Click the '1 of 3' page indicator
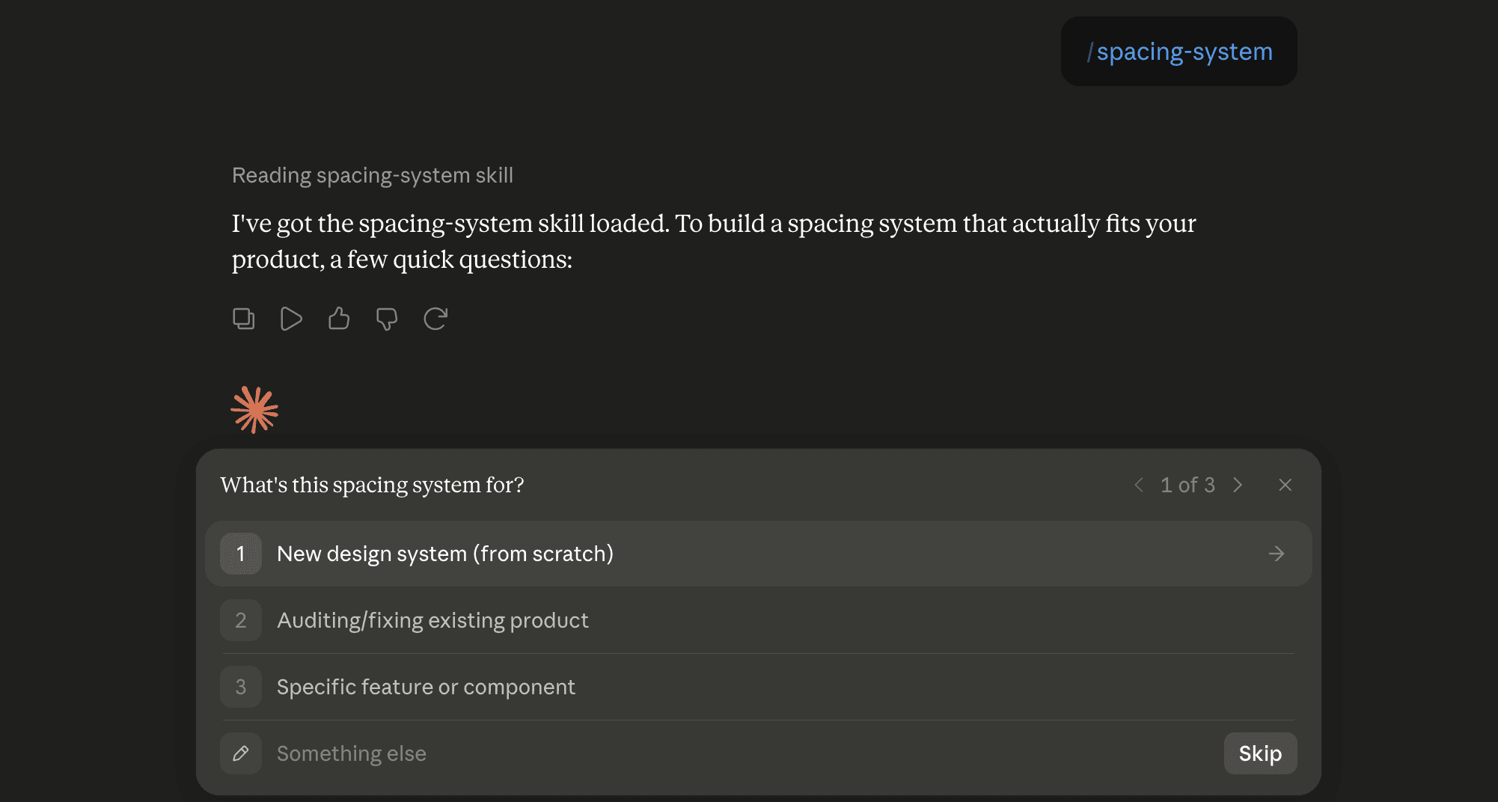Screen dimensions: 1498x802 tap(1187, 485)
